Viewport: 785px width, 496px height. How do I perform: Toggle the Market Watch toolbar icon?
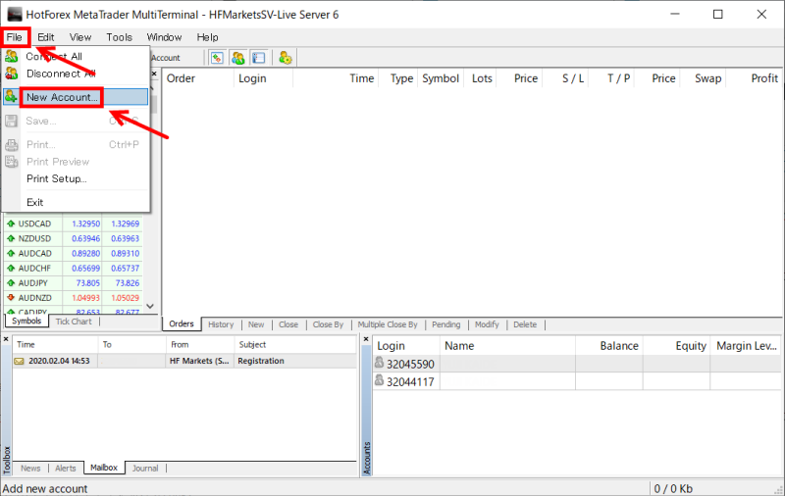[x=217, y=58]
